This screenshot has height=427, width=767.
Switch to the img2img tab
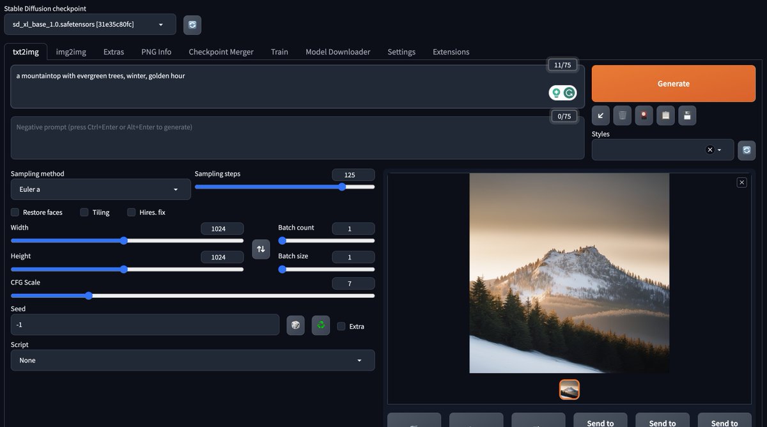[x=70, y=51]
